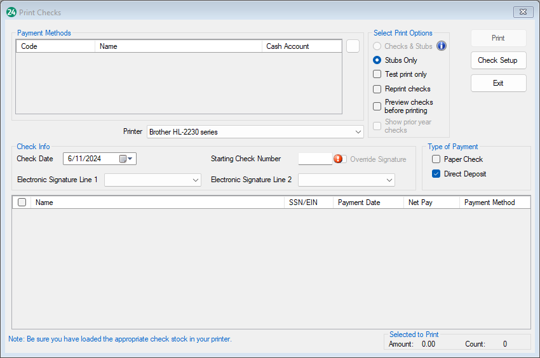Toggle the select-all checkbox in the Name header
The width and height of the screenshot is (540, 358).
click(x=22, y=202)
